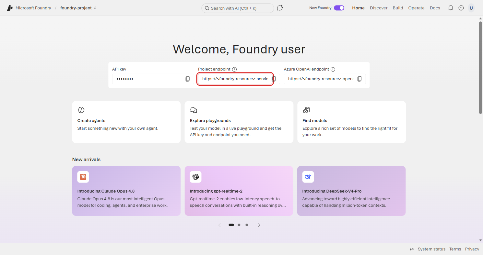483x255 pixels.
Task: Click the feedback smiley icon
Action: [x=461, y=8]
